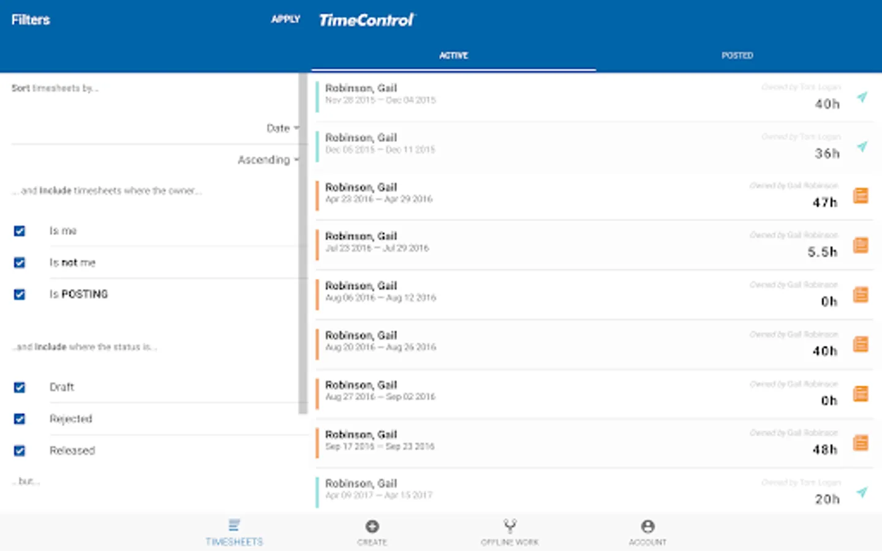Viewport: 882px width, 551px height.
Task: Open the draft icon for Sep 17 2016 timesheet
Action: coord(861,443)
